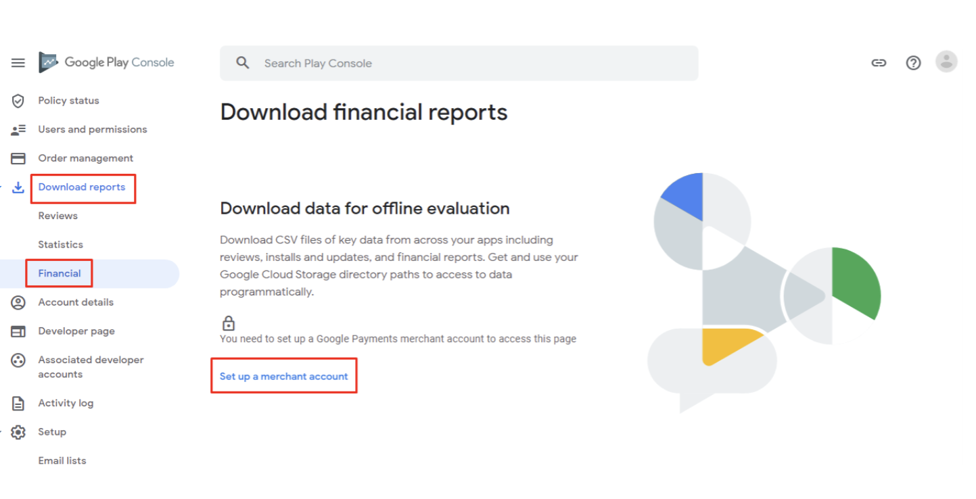Click the Associated developer accounts icon
The width and height of the screenshot is (976, 499).
tap(18, 360)
